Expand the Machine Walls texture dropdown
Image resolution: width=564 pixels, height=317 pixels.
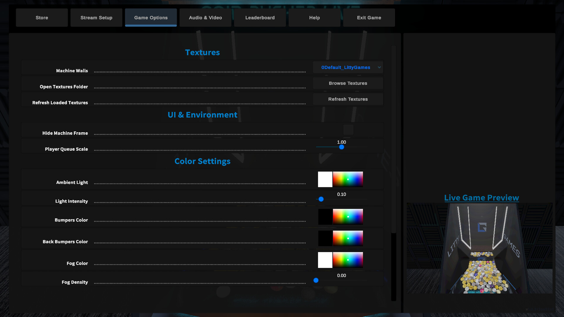[345, 68]
